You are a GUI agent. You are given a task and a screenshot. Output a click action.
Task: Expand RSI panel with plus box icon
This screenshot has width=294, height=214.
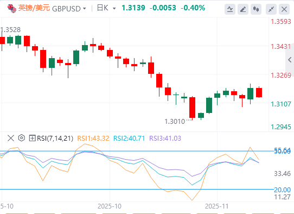pos(32,138)
